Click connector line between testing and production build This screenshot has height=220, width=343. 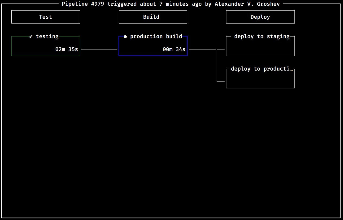(x=99, y=49)
